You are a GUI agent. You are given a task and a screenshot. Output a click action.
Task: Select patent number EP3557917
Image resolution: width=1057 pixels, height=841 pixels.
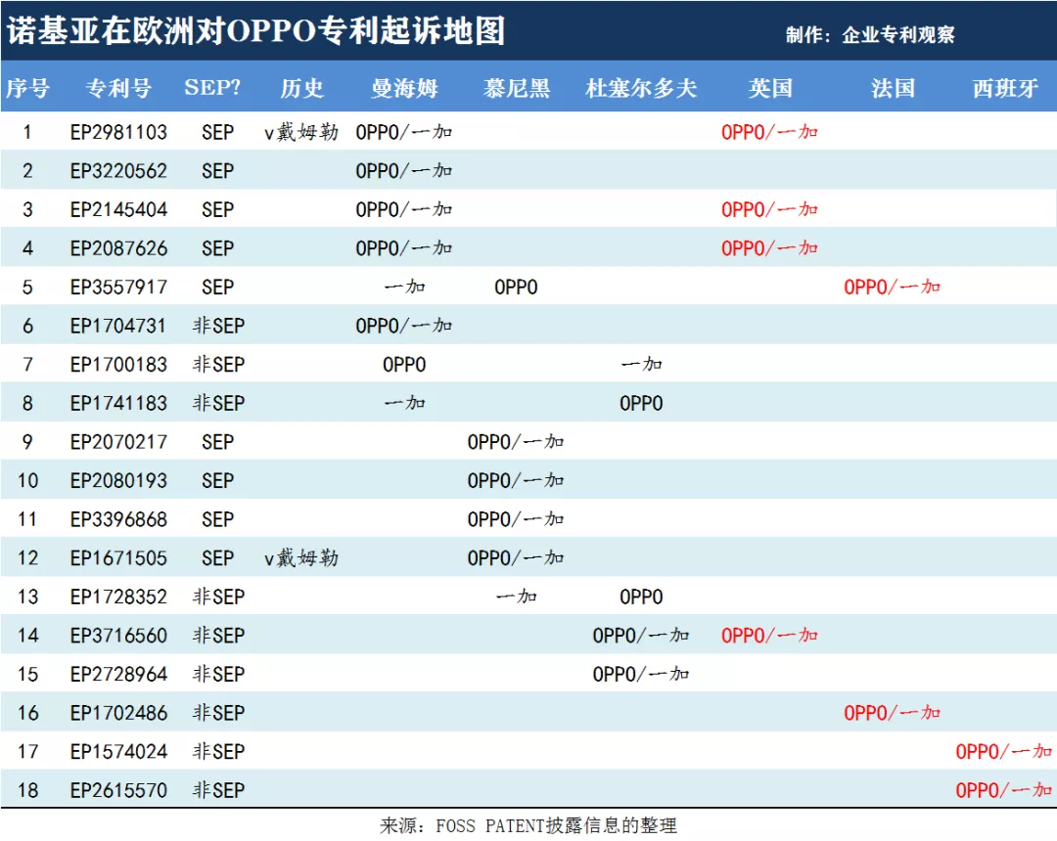pyautogui.click(x=118, y=287)
